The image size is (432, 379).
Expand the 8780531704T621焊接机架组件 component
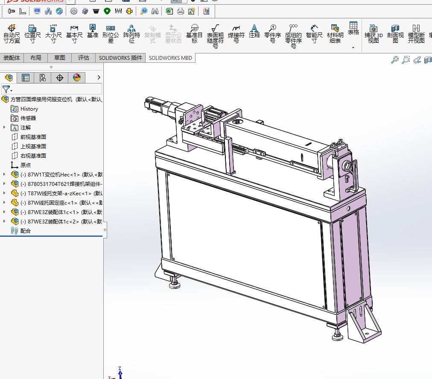(4, 184)
